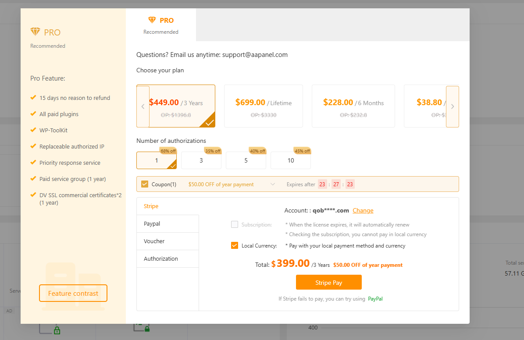Viewport: 524px width, 340px height.
Task: Click the PRO diamond icon in the top tab
Action: tap(152, 20)
